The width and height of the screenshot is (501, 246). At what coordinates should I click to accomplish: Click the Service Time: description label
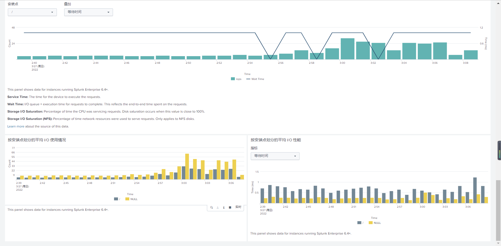(x=18, y=97)
